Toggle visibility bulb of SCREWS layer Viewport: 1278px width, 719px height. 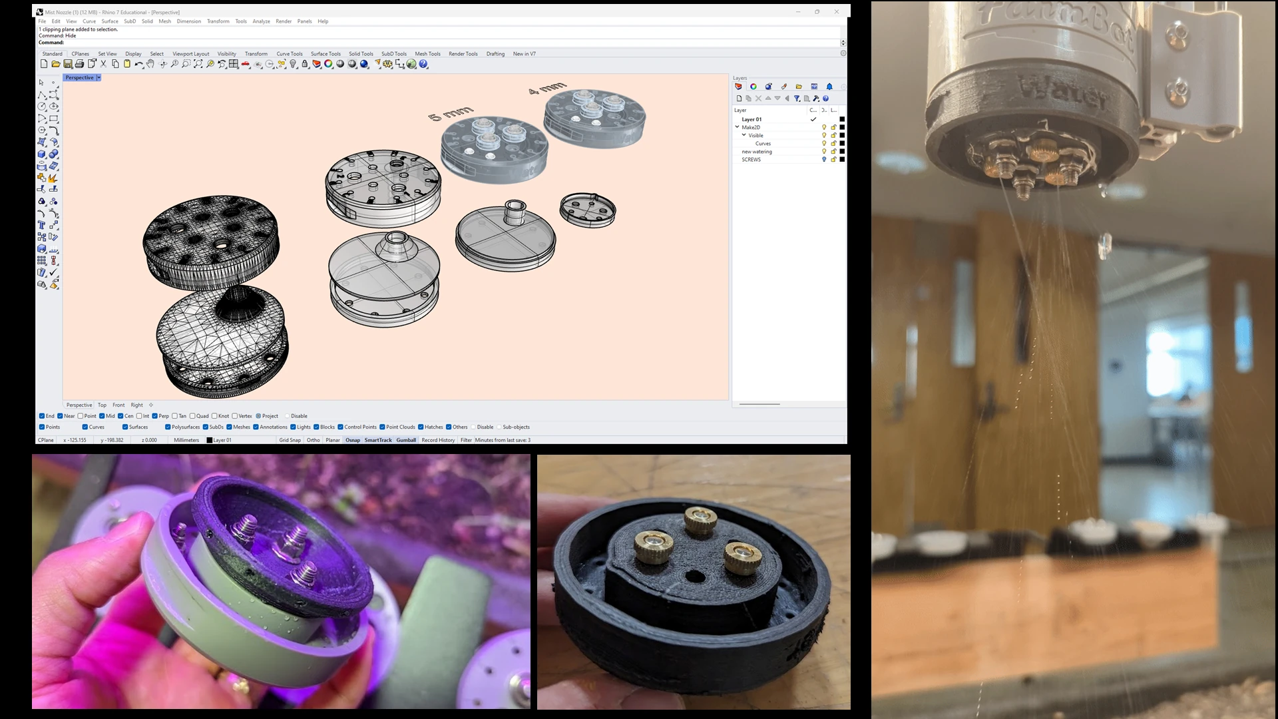[x=824, y=159]
